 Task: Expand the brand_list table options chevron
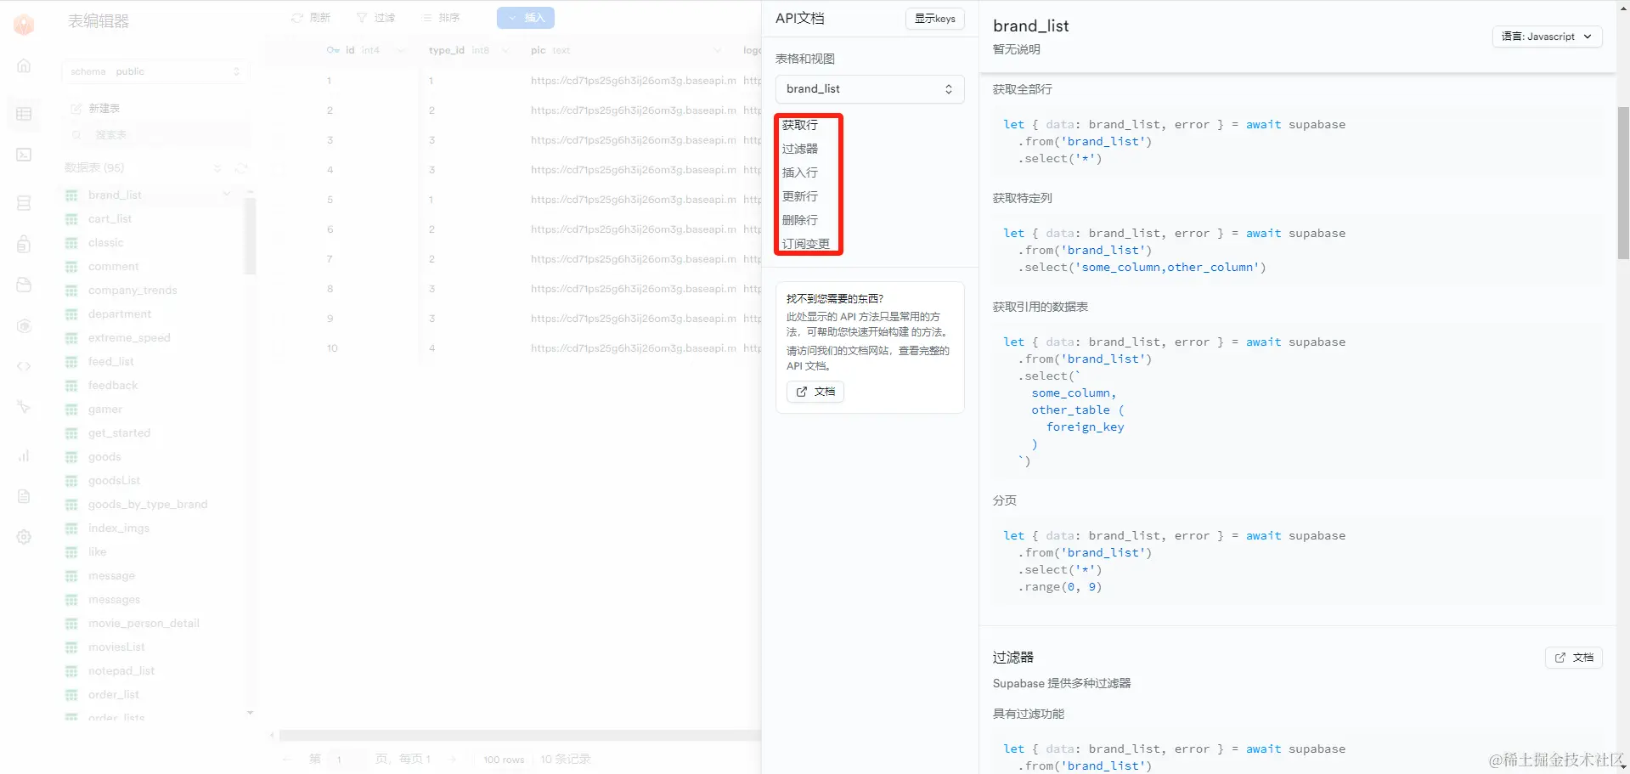[x=227, y=195]
